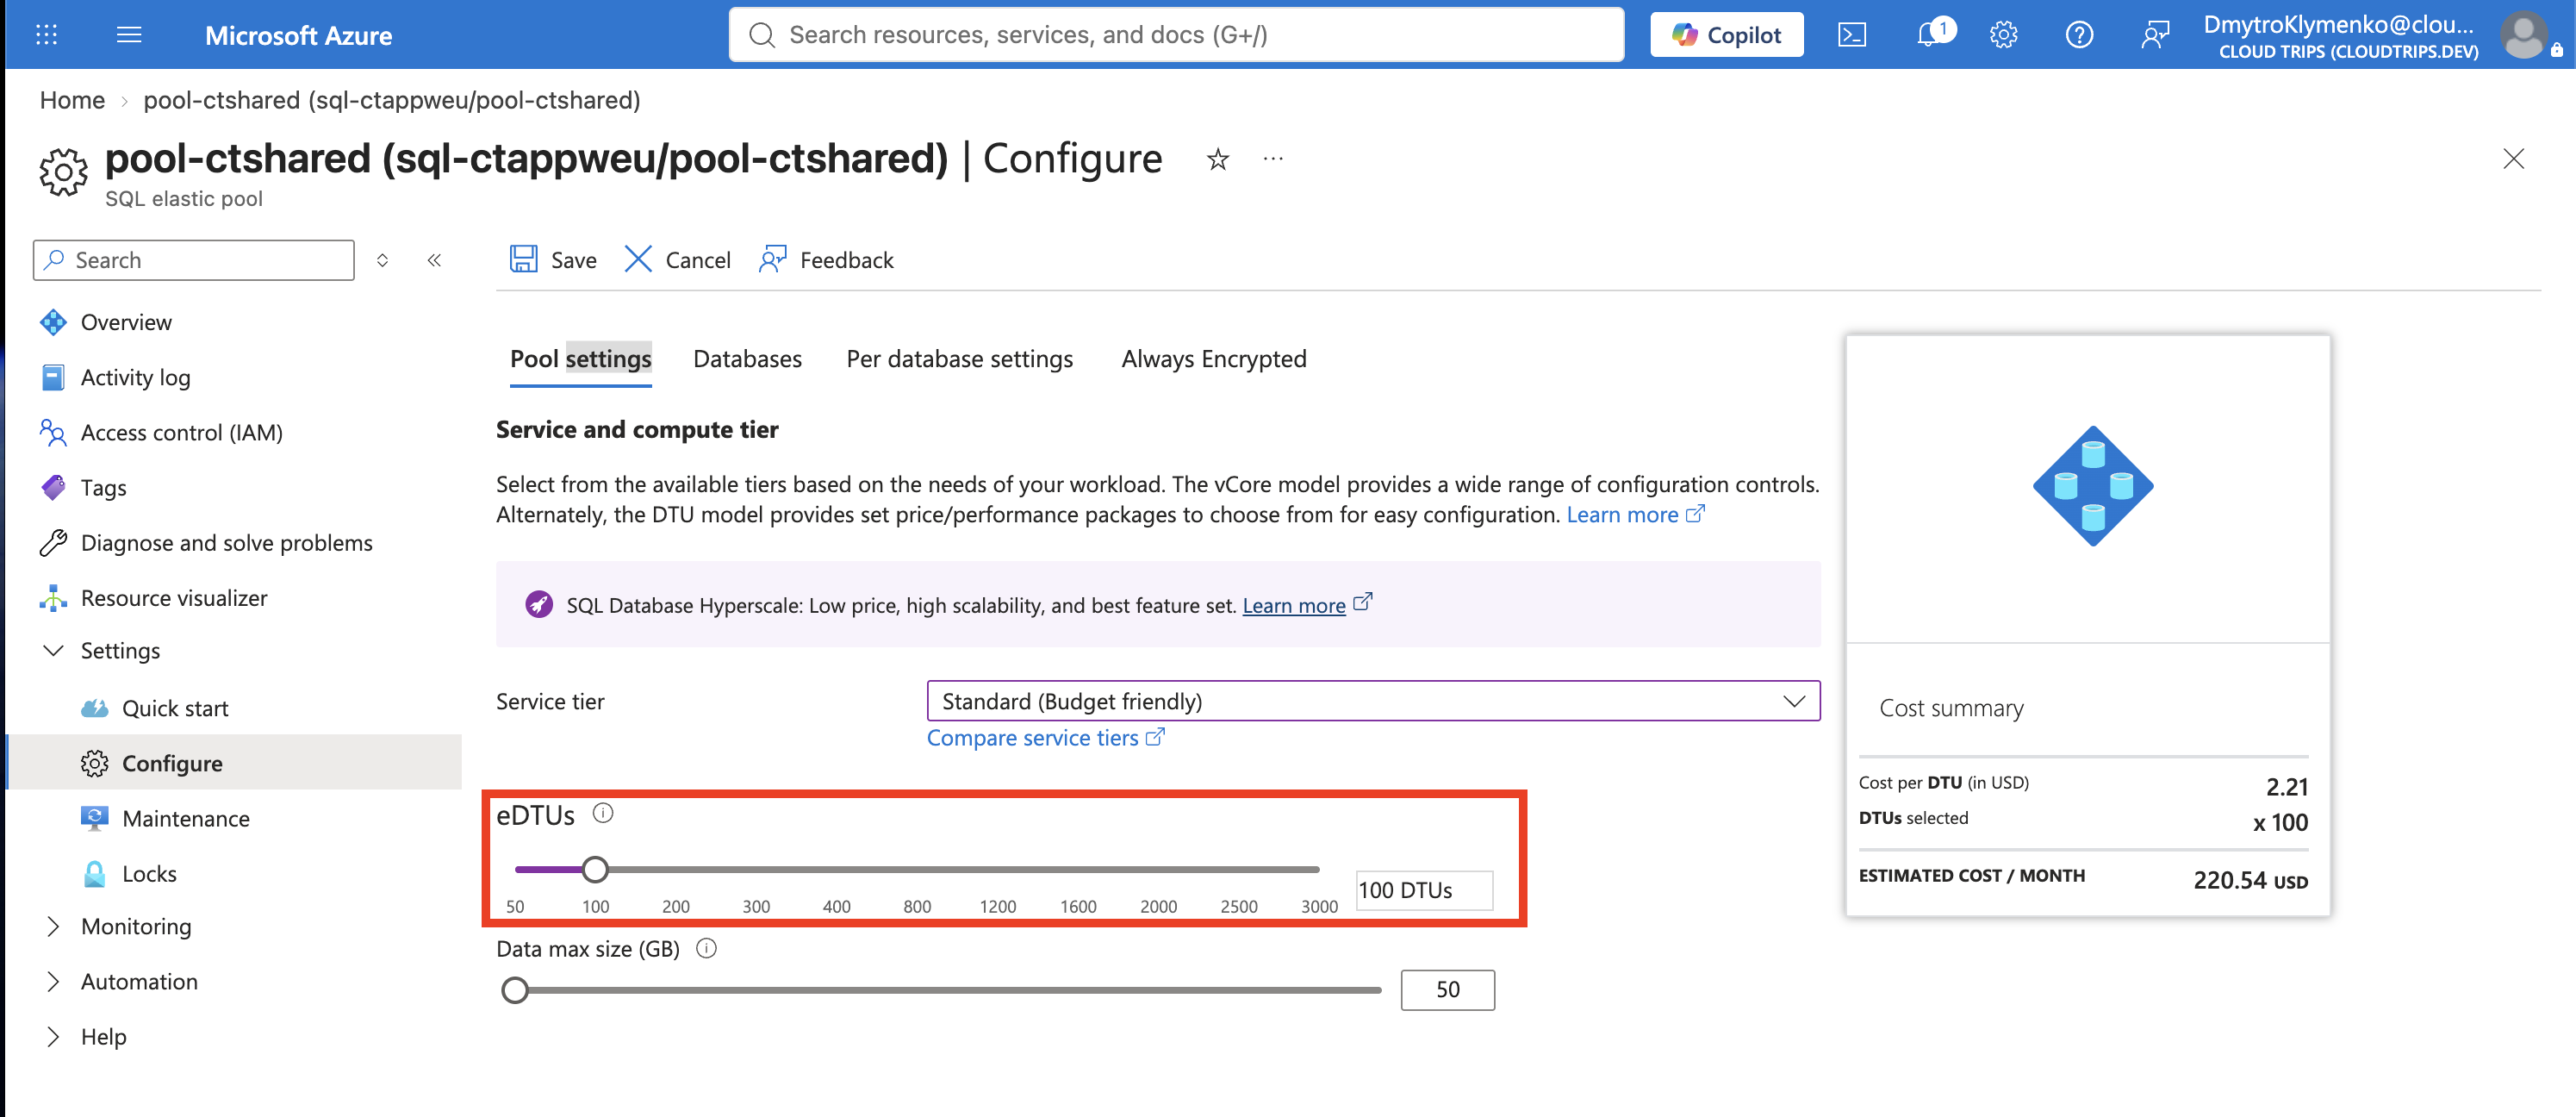Focus the sidebar Search box
This screenshot has height=1117, width=2576.
[193, 260]
